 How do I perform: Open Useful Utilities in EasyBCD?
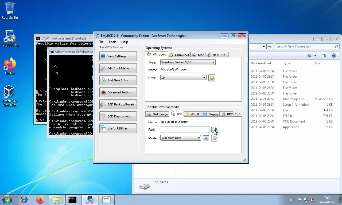pyautogui.click(x=118, y=128)
